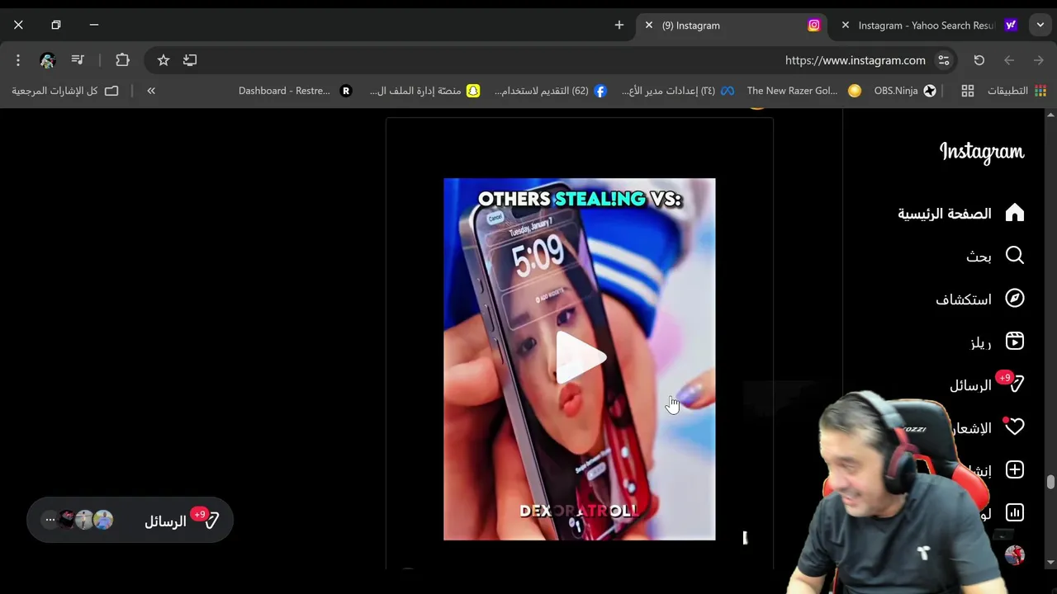The width and height of the screenshot is (1057, 594).
Task: Open the all bookmarks folder
Action: pos(65,91)
